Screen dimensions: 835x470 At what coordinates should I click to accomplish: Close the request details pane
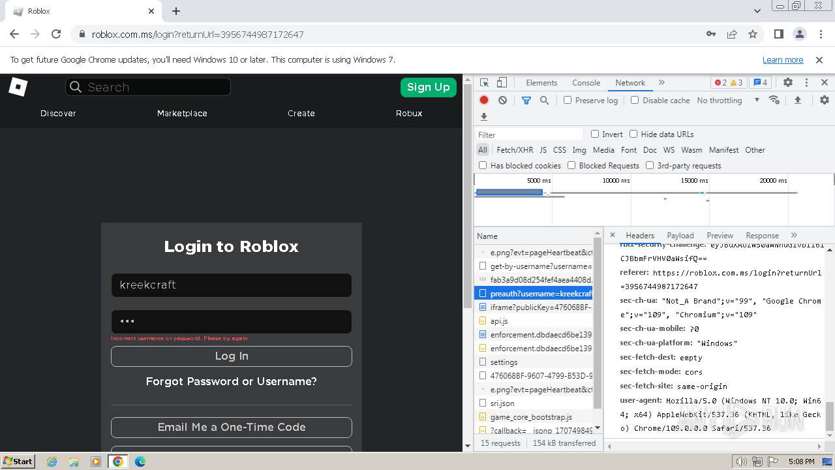(x=612, y=235)
